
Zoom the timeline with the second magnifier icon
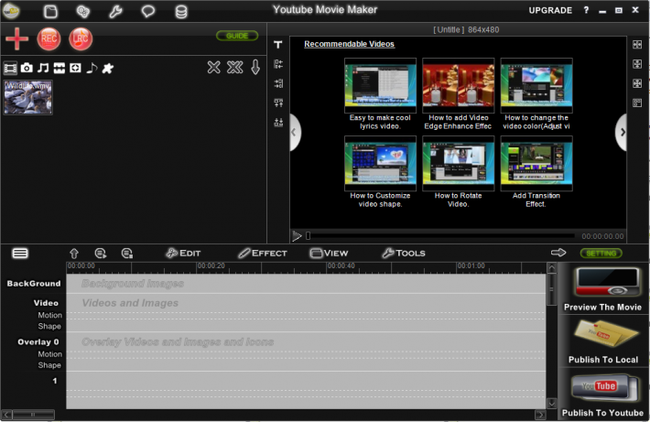coord(127,253)
